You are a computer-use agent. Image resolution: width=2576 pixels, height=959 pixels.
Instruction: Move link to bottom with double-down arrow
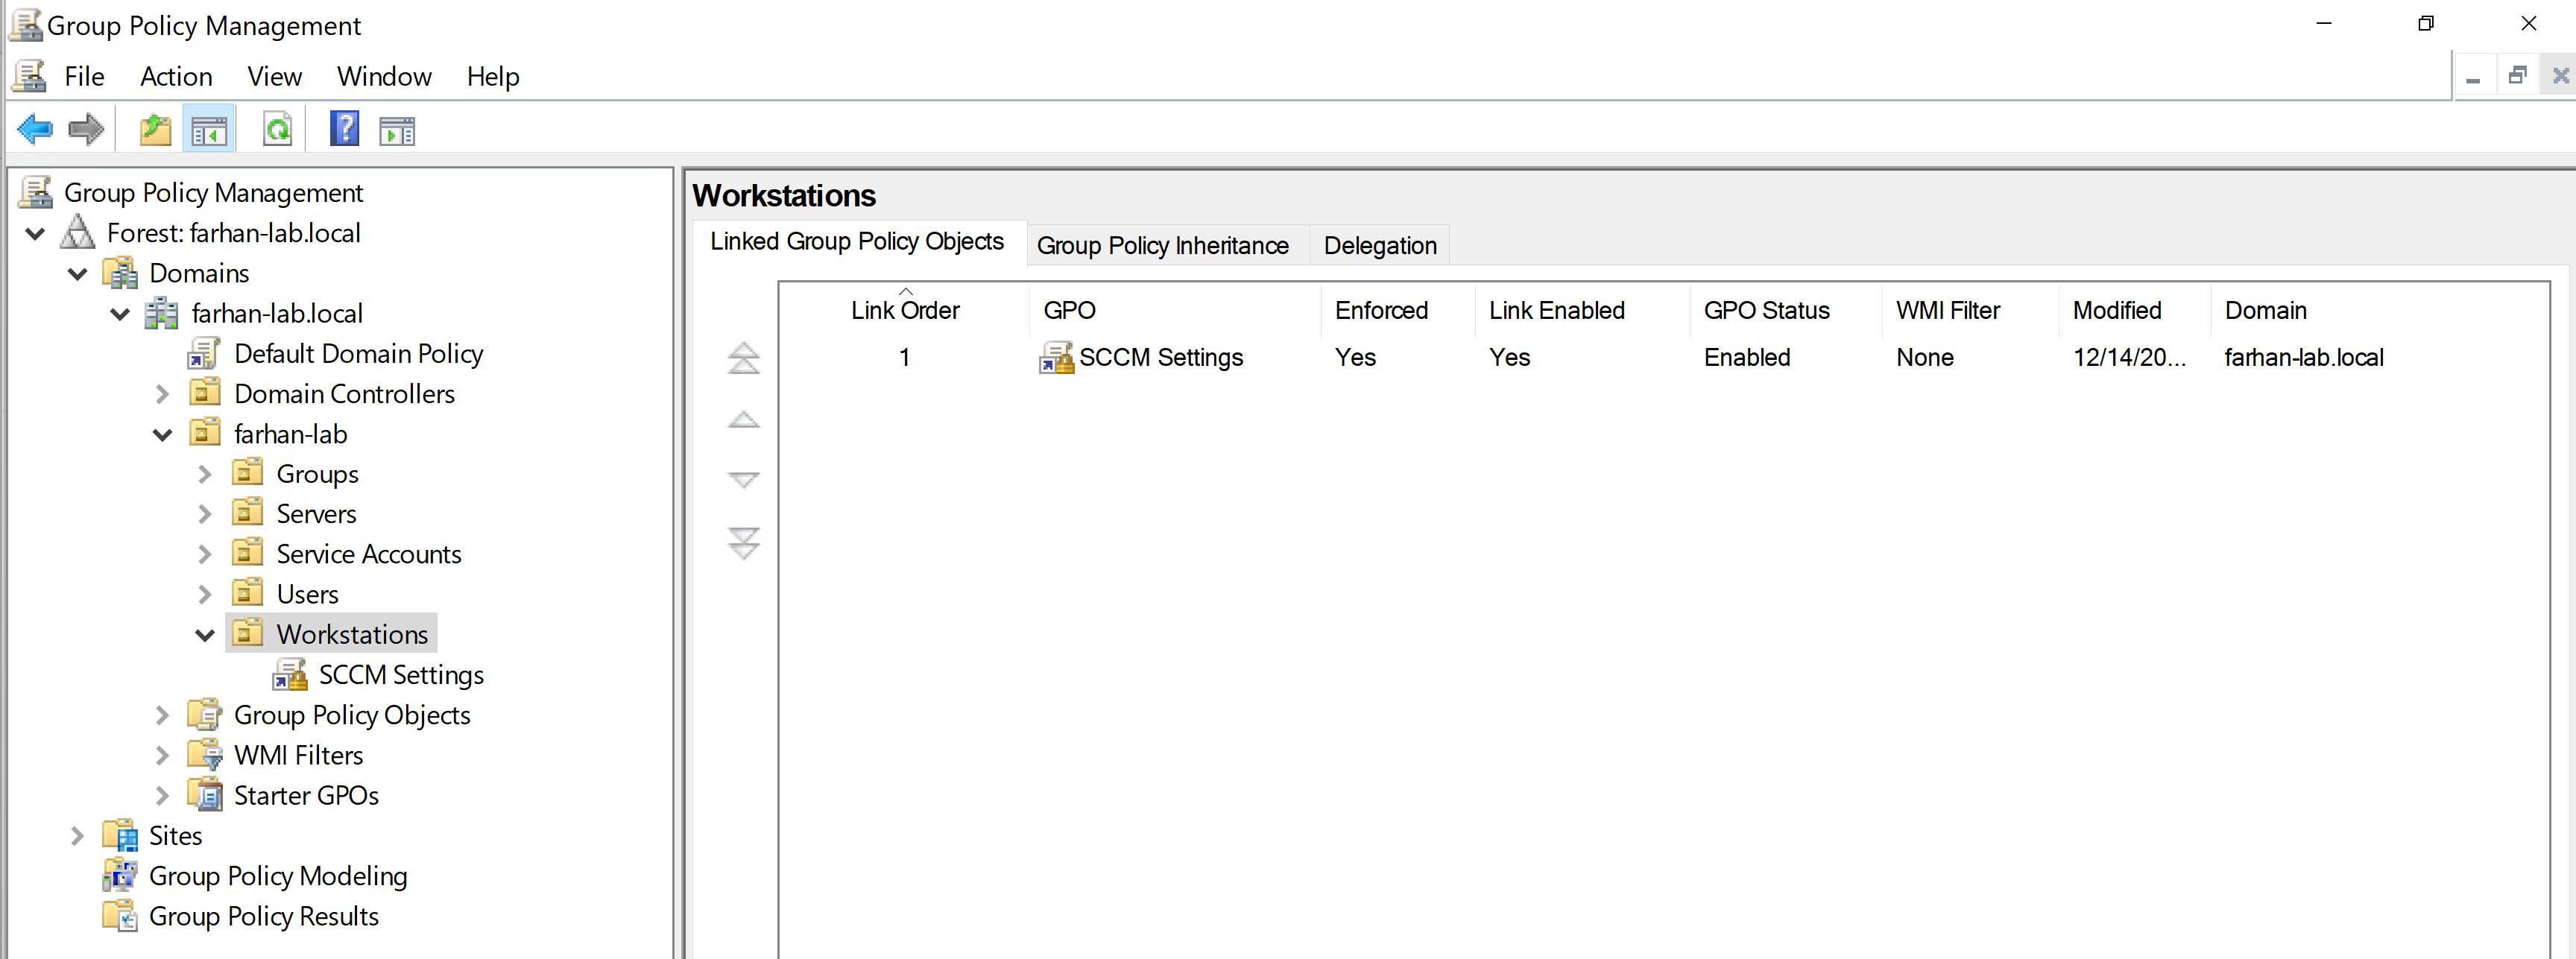[x=743, y=543]
